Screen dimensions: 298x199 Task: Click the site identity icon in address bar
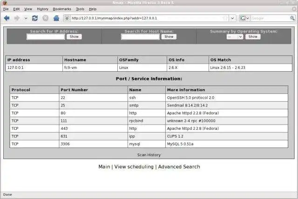pyautogui.click(x=67, y=18)
